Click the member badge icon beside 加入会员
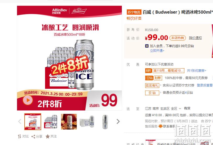Screen dimensions: 213x145 (x=147, y=46)
